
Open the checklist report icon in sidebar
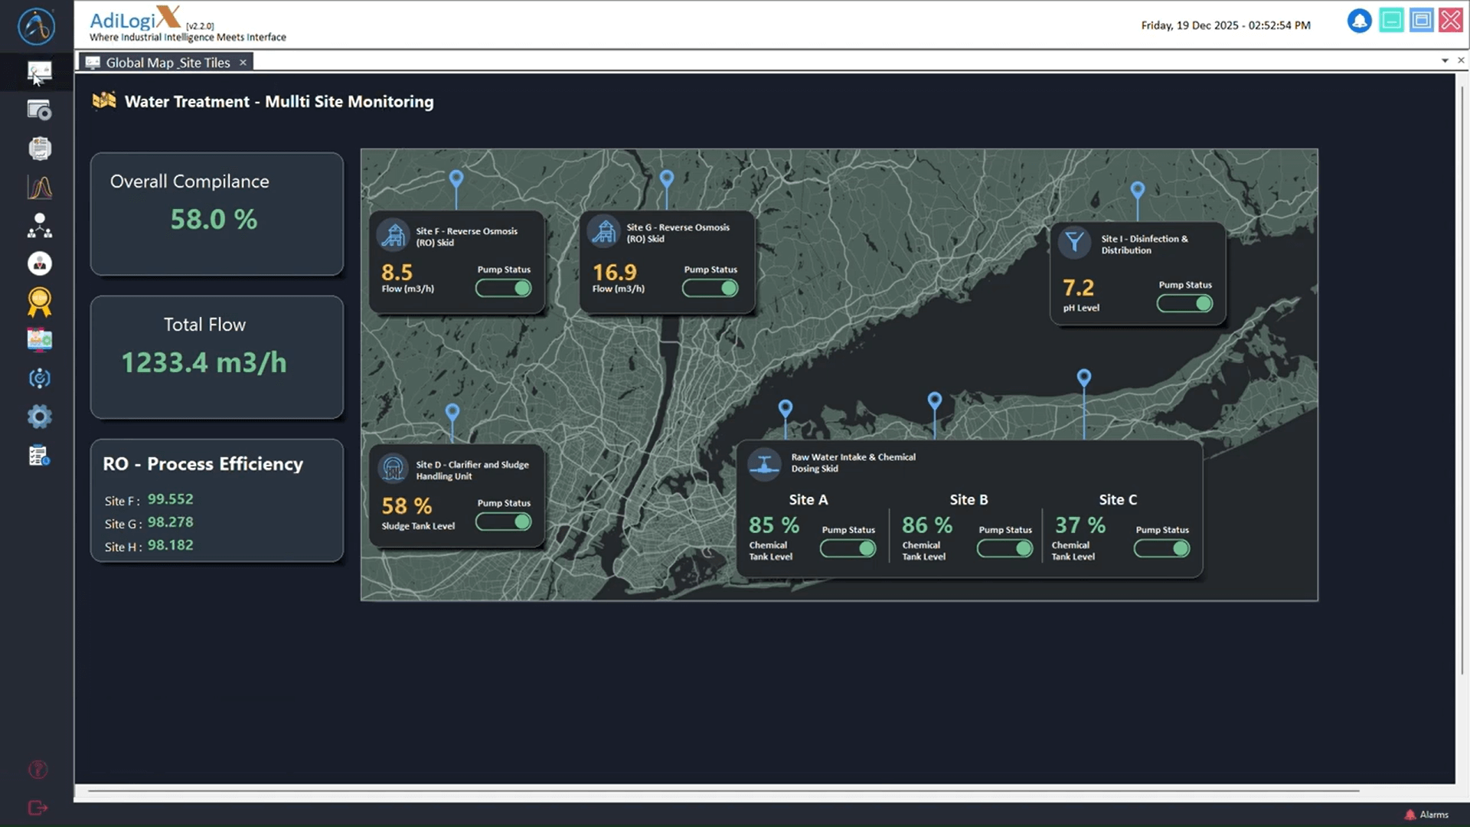point(39,456)
